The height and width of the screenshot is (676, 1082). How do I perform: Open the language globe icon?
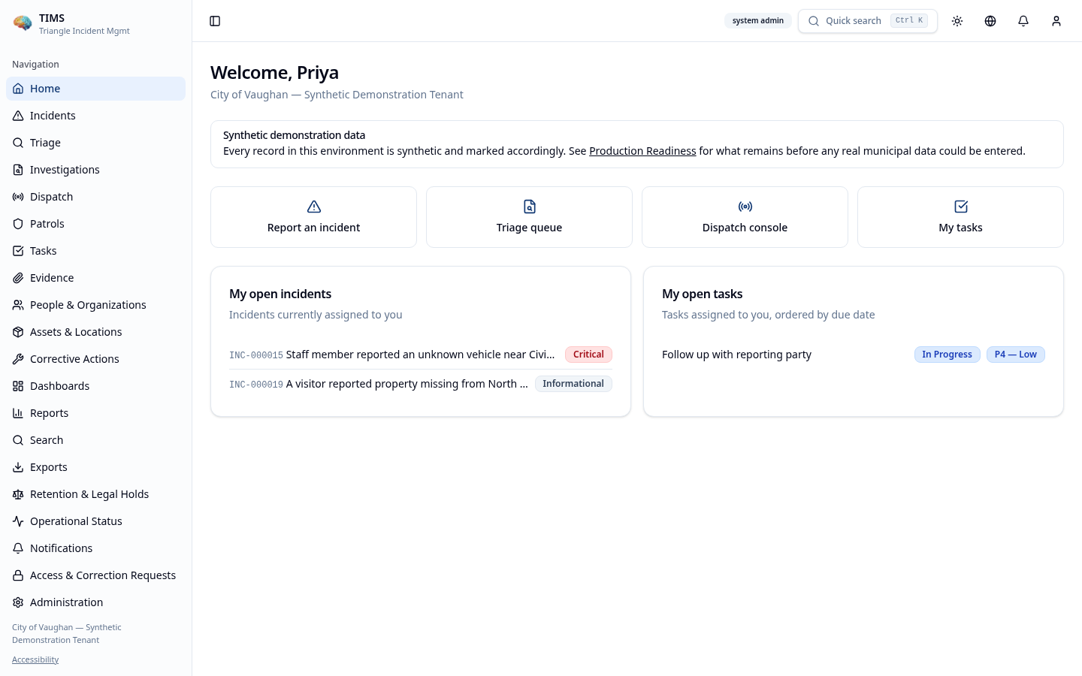[x=990, y=21]
